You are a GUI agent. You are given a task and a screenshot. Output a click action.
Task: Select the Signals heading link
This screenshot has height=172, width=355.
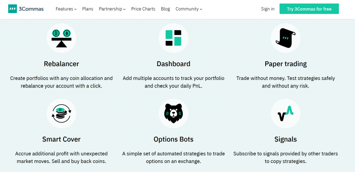[286, 139]
